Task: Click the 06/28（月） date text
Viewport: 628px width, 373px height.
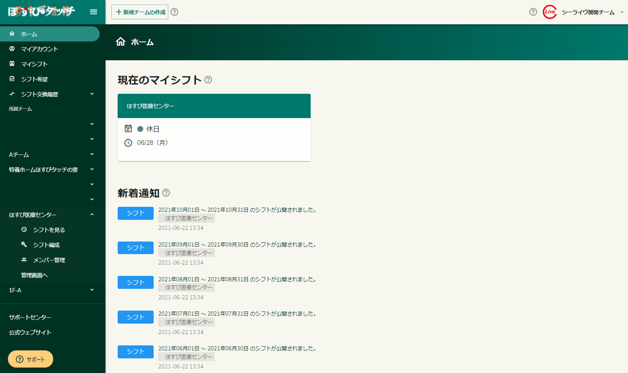Action: coord(153,143)
